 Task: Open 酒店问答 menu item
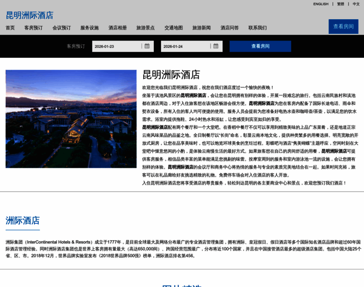tap(229, 28)
